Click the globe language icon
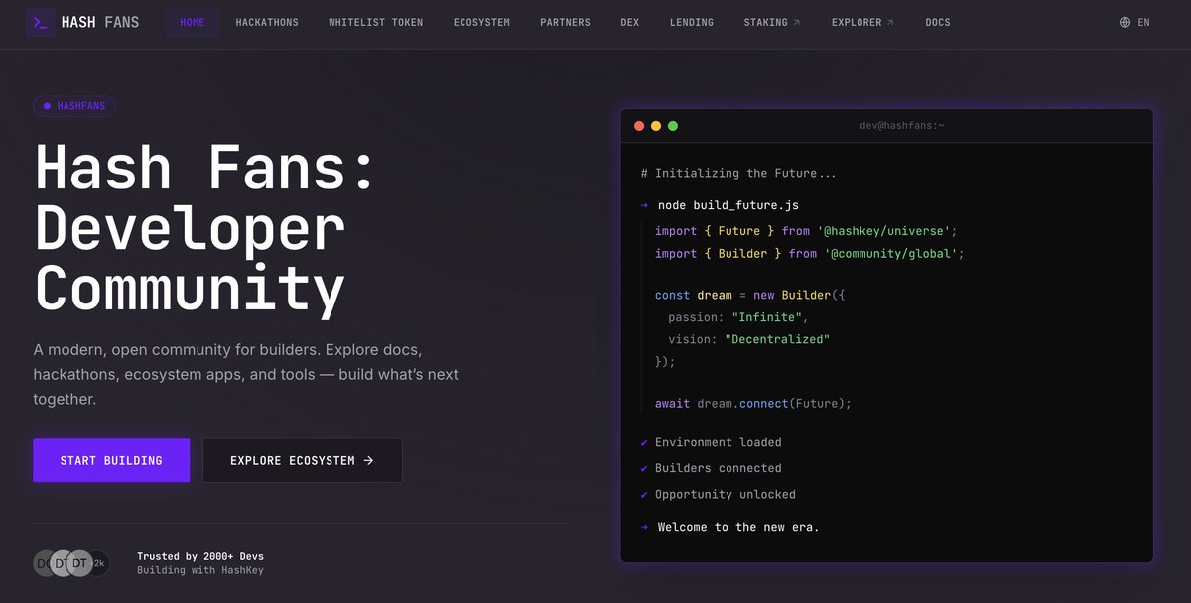The width and height of the screenshot is (1191, 603). coord(1125,22)
